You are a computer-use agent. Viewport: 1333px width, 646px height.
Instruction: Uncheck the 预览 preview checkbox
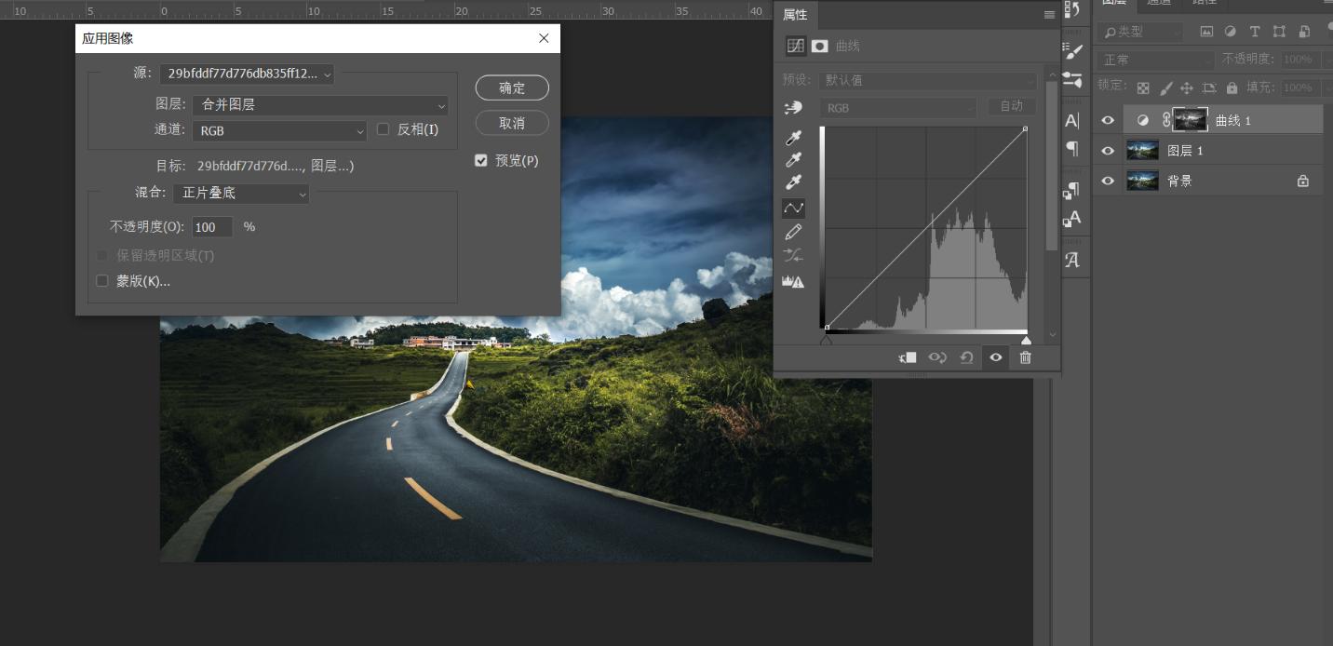click(x=481, y=160)
